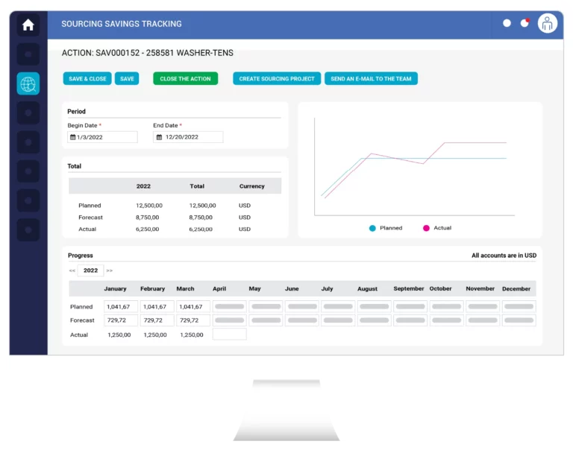Open End Date calendar icon
The height and width of the screenshot is (456, 573).
[159, 137]
